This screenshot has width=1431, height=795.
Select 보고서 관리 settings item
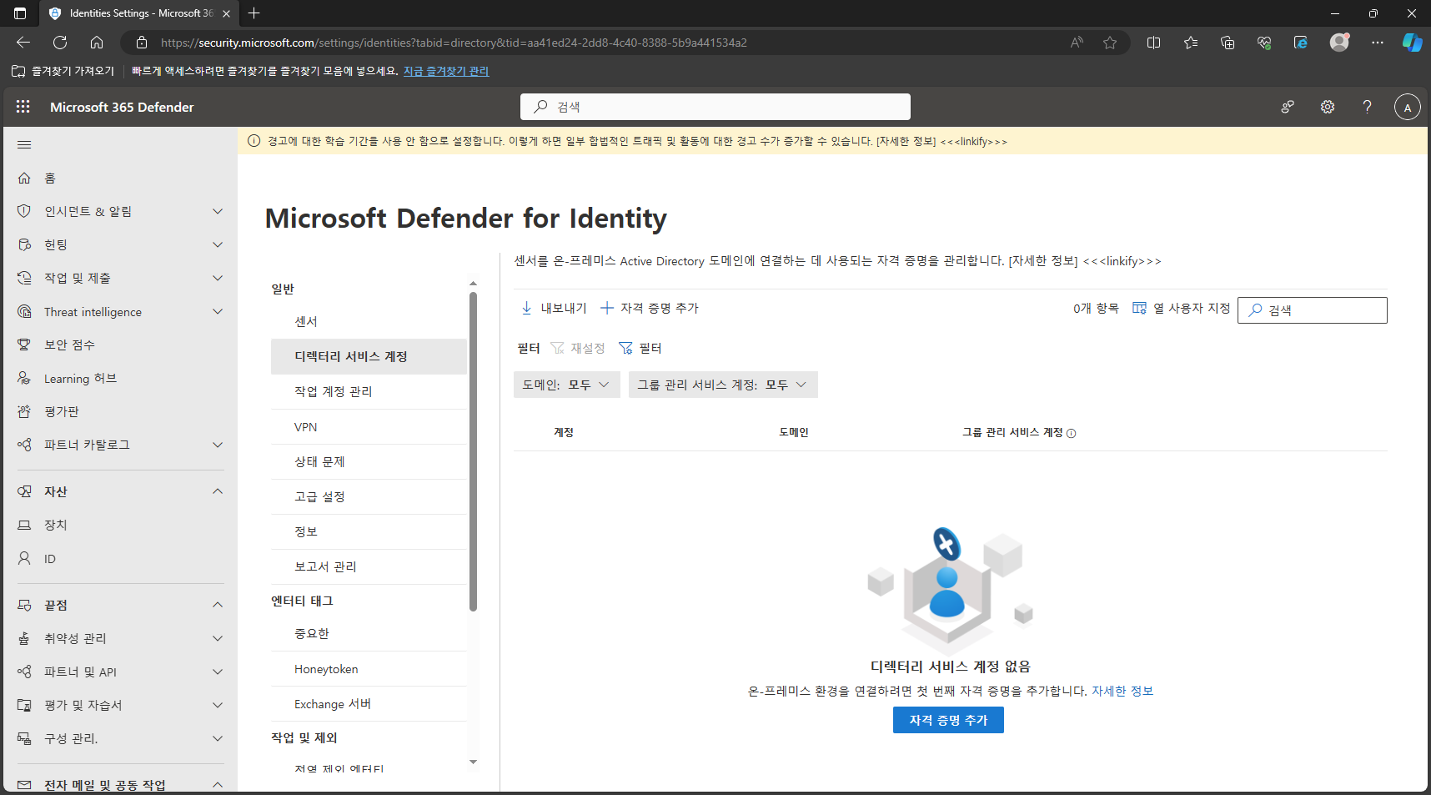369,566
